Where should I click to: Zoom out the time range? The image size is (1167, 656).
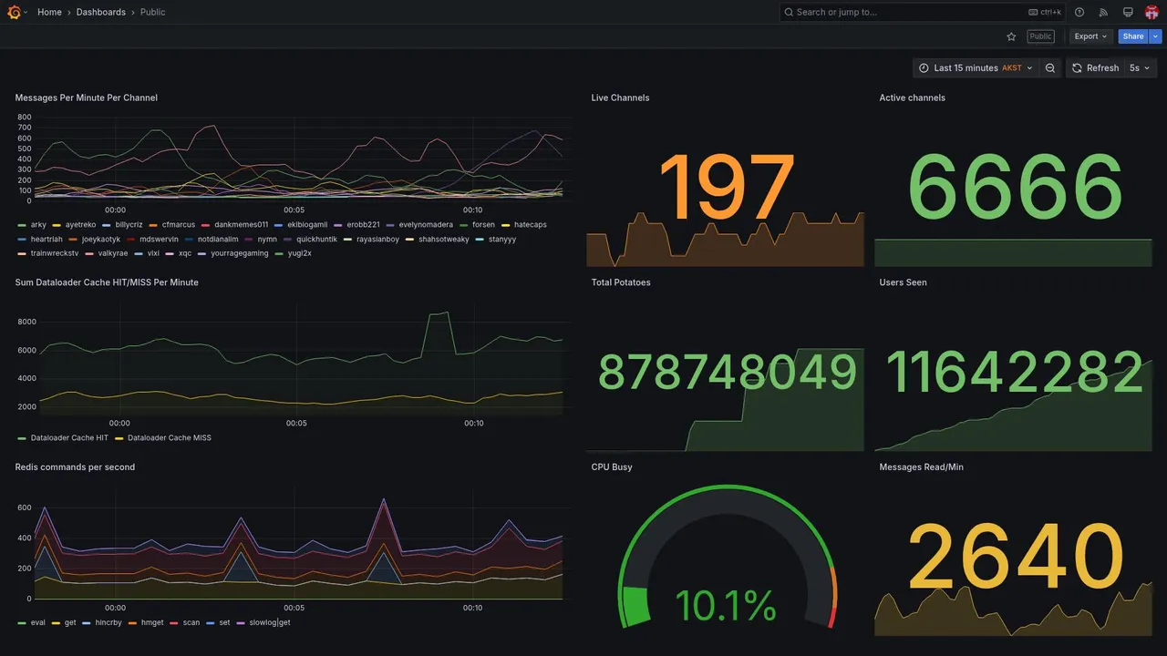[x=1050, y=68]
